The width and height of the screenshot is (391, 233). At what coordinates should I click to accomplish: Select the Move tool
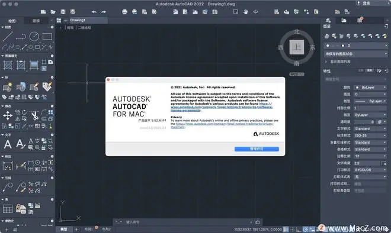tap(8, 115)
